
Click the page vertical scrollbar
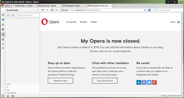182,39
